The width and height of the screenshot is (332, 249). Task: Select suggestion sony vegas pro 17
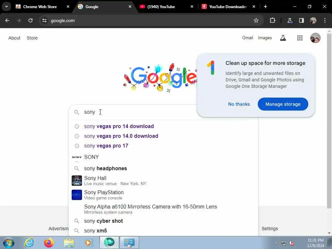(x=163, y=146)
